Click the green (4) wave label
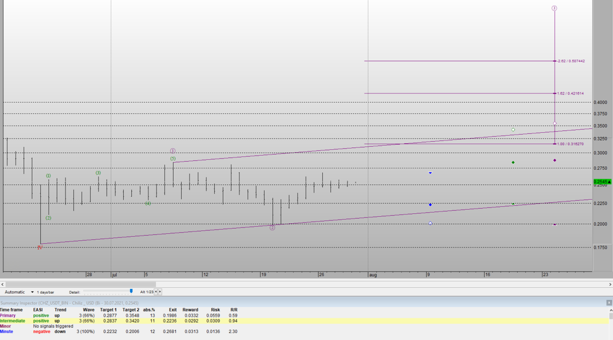 pos(147,203)
